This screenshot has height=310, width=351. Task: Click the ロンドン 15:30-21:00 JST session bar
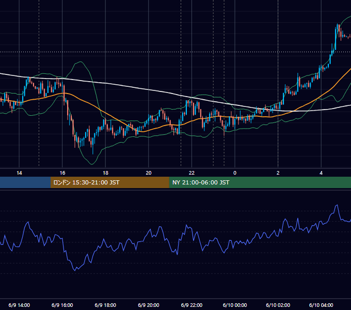click(x=109, y=182)
